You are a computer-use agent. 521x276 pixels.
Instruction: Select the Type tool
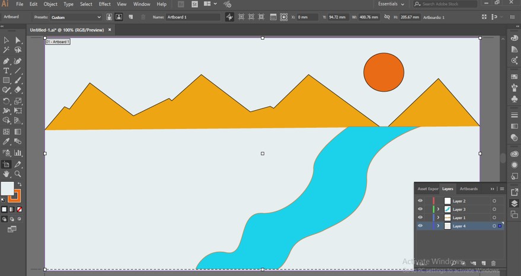[6, 70]
